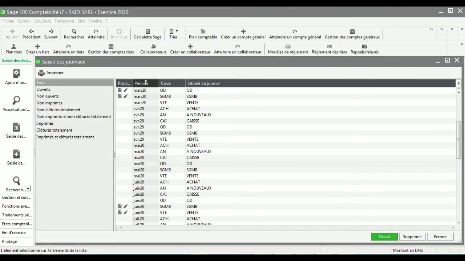Select the Imprimés filter
465x261 pixels.
74,124
